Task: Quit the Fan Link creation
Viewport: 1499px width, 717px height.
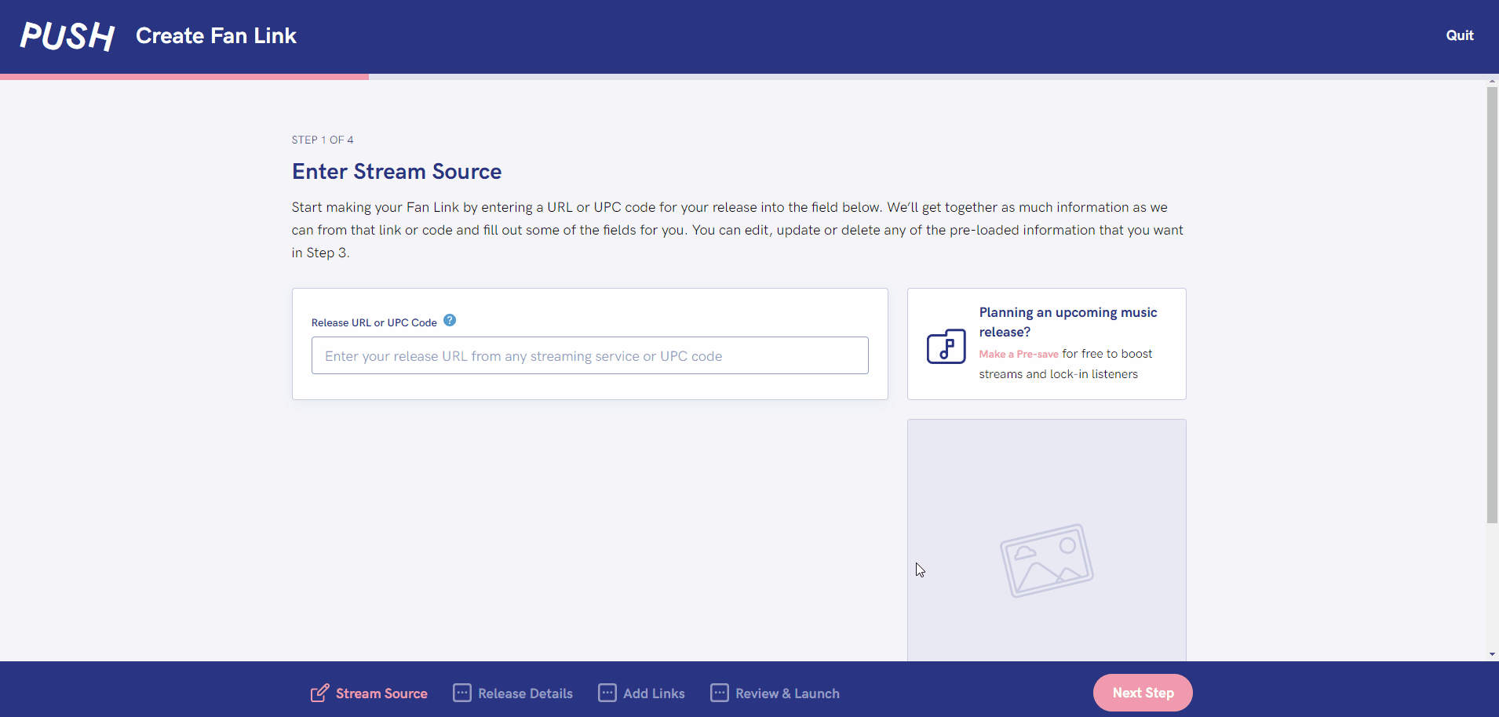Action: coord(1460,35)
